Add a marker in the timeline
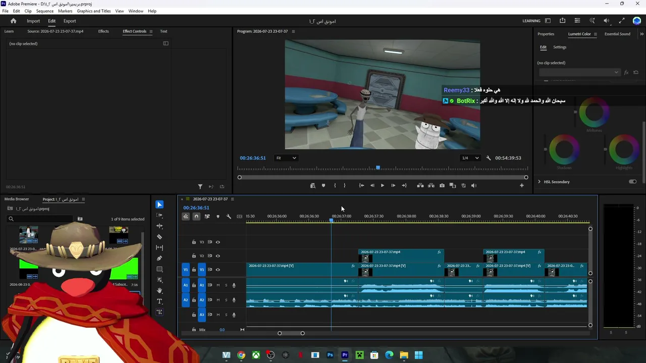The width and height of the screenshot is (646, 363). pos(218,216)
